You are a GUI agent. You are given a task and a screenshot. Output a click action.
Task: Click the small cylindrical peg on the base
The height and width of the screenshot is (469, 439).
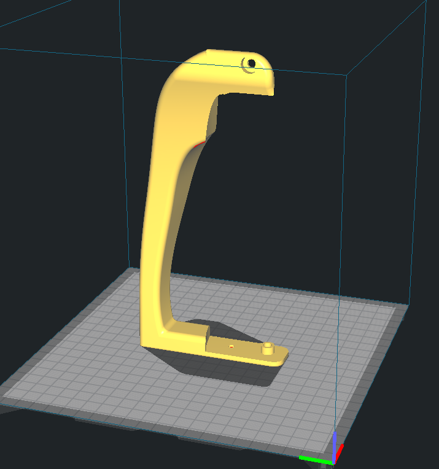(x=268, y=349)
